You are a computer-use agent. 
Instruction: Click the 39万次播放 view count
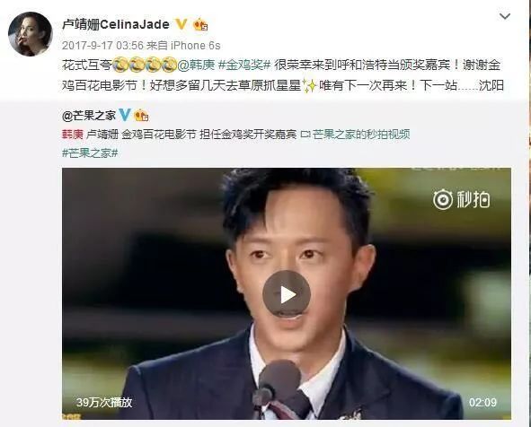click(104, 402)
